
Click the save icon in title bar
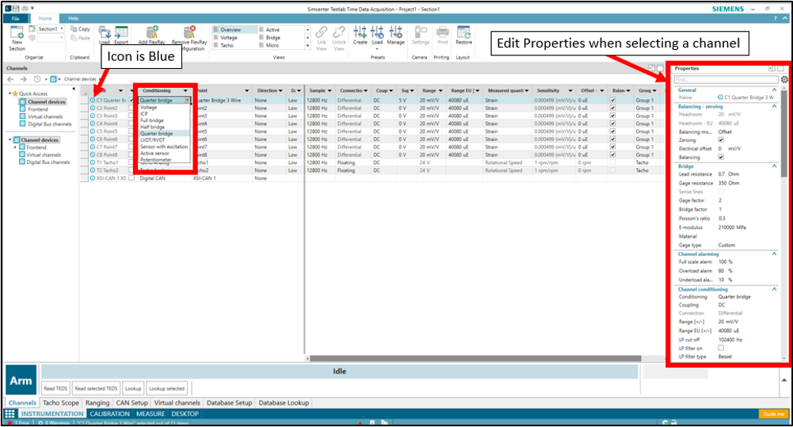(x=16, y=9)
